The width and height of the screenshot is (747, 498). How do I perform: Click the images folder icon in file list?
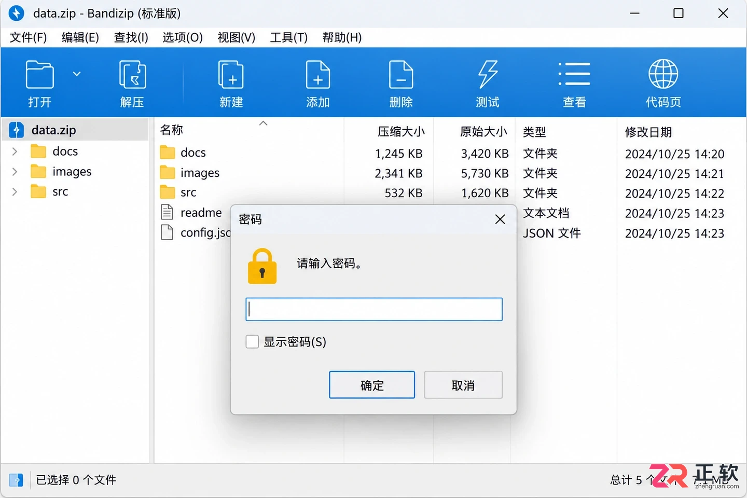tap(168, 172)
